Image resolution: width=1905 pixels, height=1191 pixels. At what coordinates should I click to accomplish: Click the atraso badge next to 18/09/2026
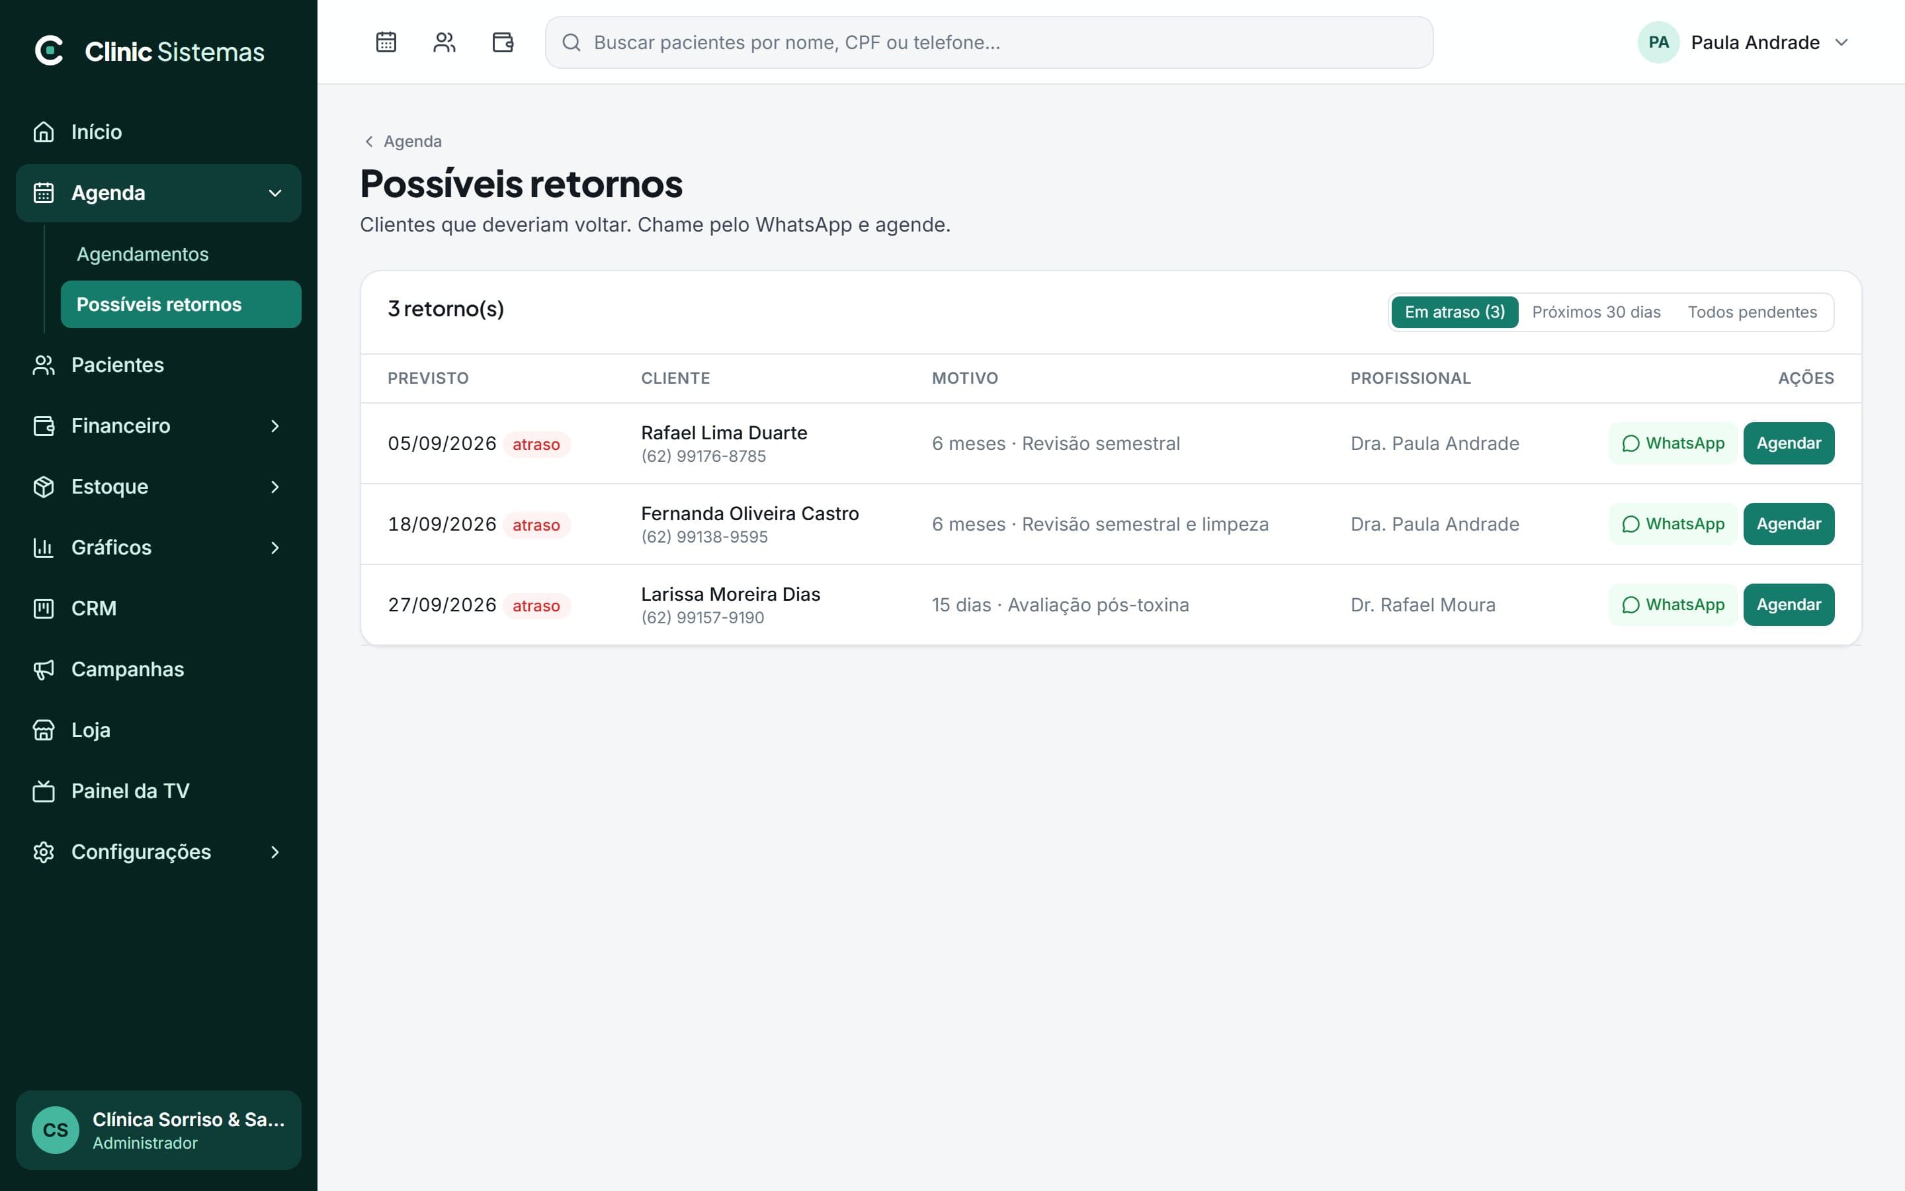point(536,525)
